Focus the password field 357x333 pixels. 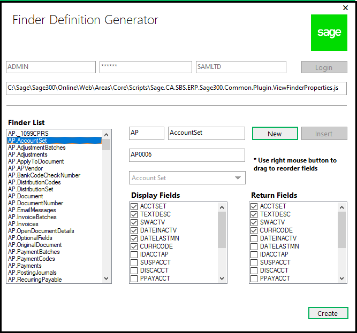coord(146,67)
